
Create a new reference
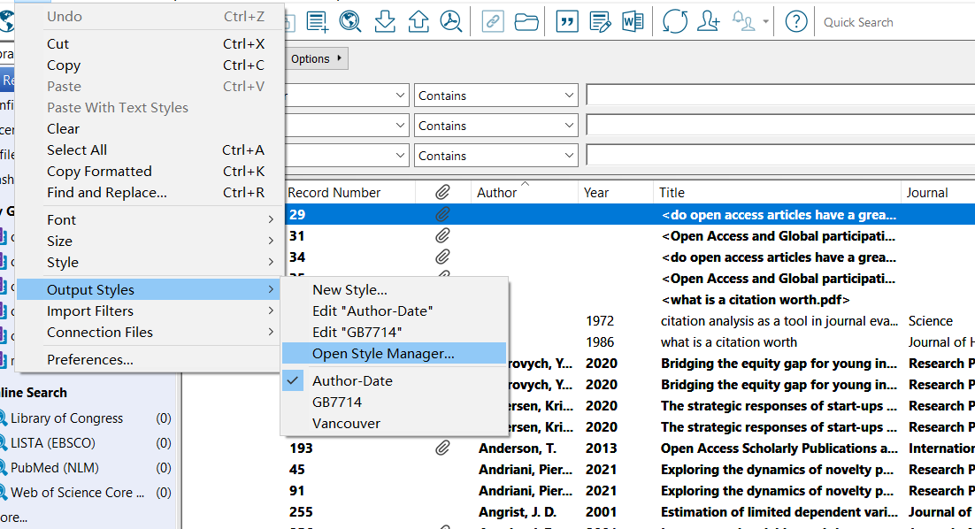(317, 20)
